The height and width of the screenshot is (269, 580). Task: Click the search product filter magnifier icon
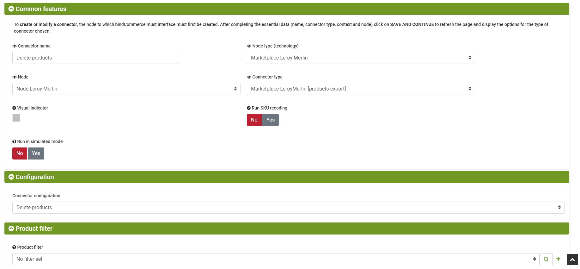(x=546, y=259)
